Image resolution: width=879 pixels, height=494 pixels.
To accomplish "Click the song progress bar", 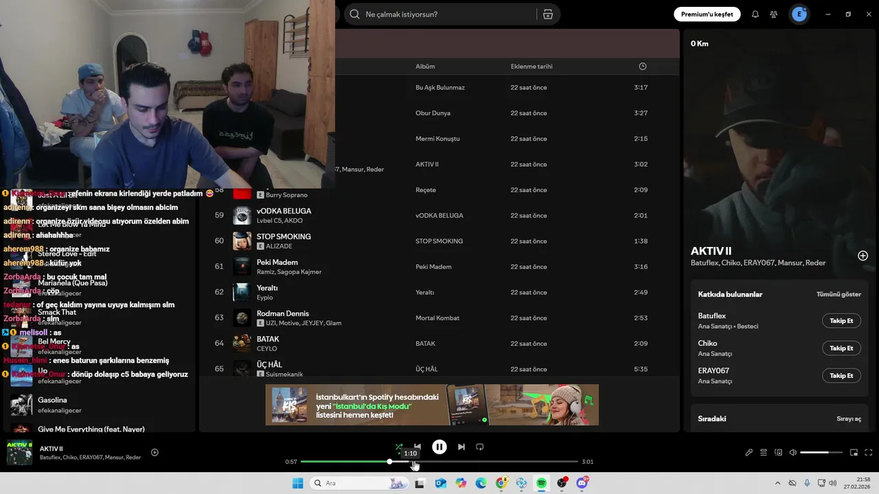I will (x=439, y=462).
